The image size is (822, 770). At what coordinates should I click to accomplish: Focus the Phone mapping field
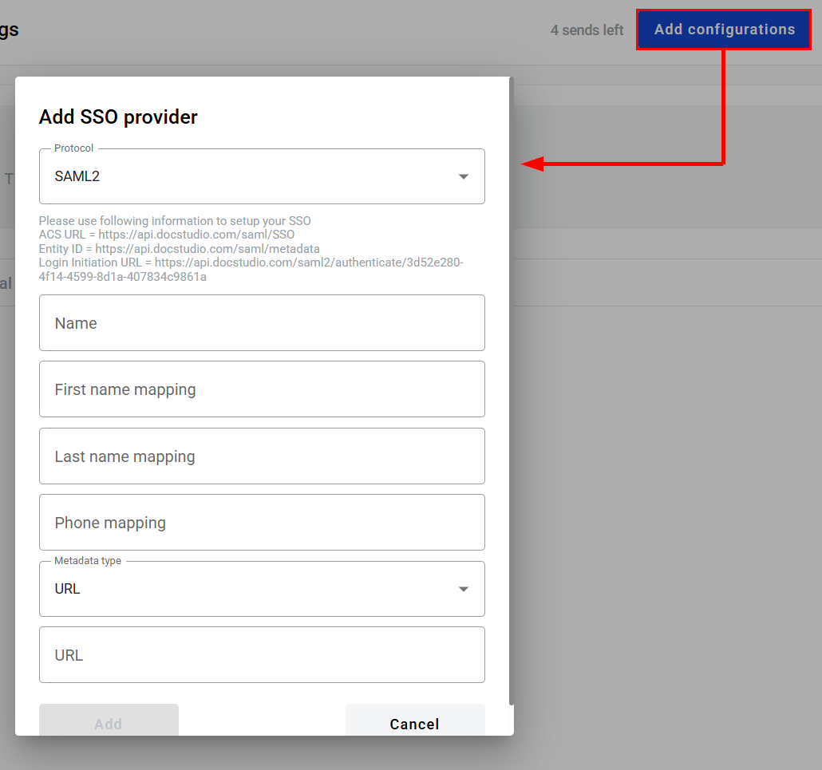coord(262,523)
